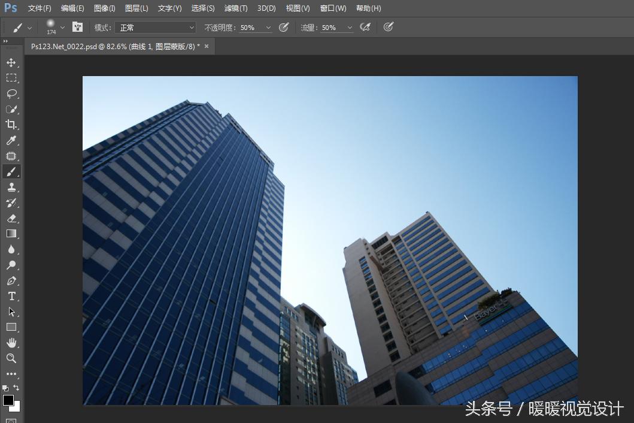Select the Zoom tool

[12, 358]
